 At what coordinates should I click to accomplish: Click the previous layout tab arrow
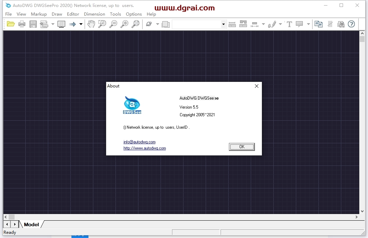coord(7,224)
